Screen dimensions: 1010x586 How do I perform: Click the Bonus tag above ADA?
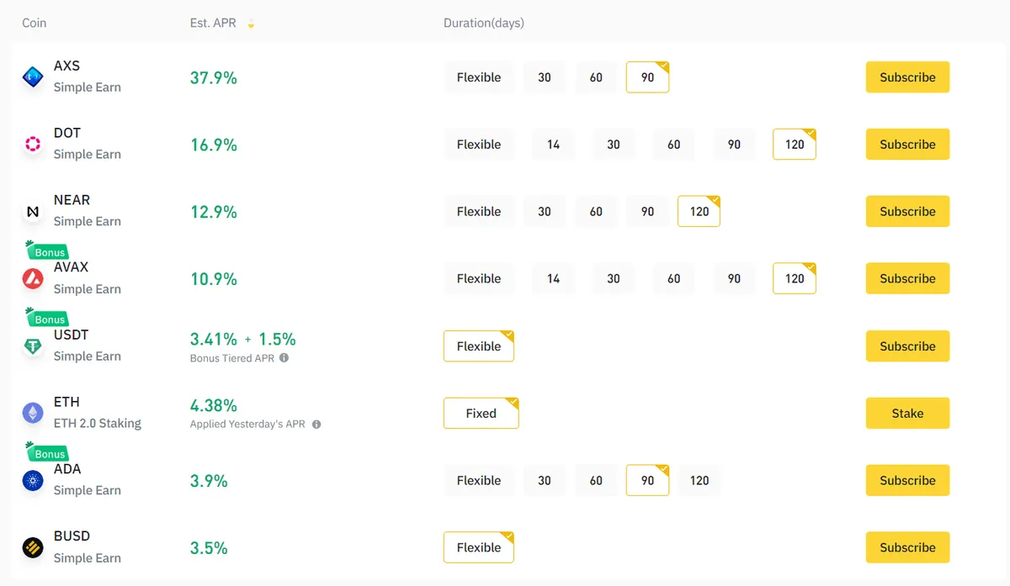46,452
